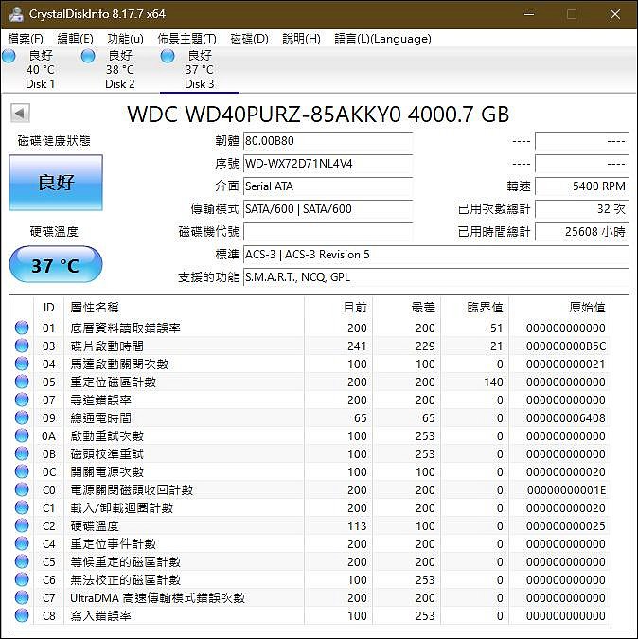
Task: Select the 重定位磁區計數 attribute name
Action: [114, 382]
